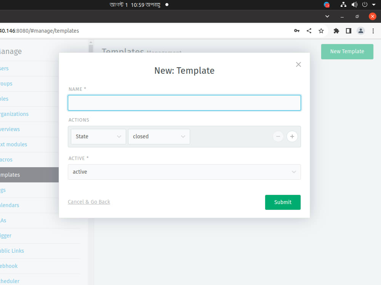Viewport: 381px width, 285px height.
Task: Select Organizations in the sidebar
Action: [x=14, y=114]
